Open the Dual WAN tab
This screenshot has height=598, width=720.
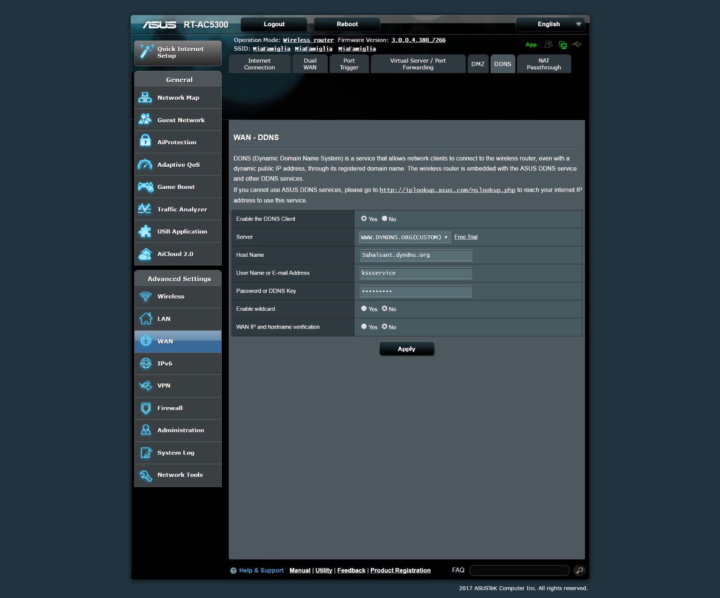(x=310, y=64)
